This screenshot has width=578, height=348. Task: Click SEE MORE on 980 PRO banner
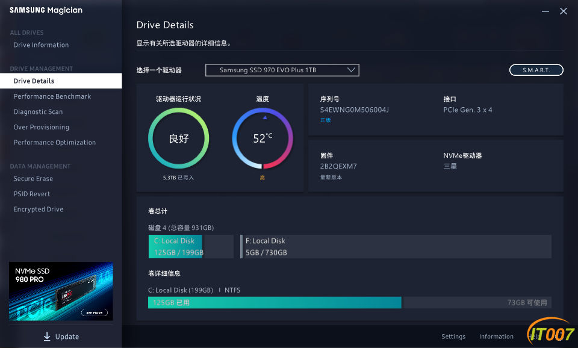coord(95,312)
